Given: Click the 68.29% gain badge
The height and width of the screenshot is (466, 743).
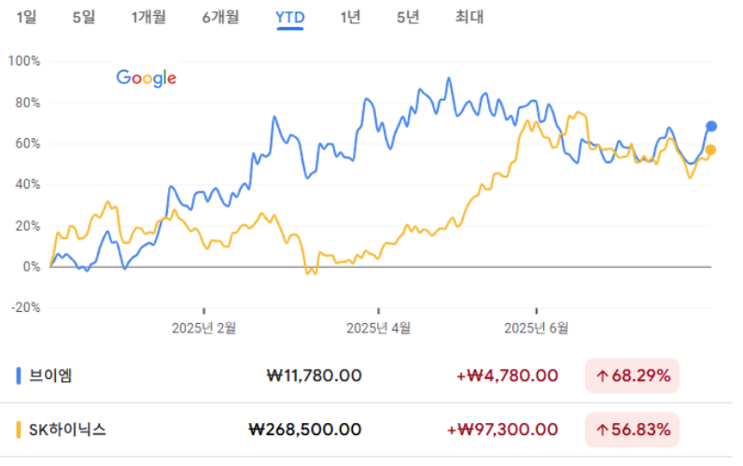Looking at the screenshot, I should [632, 375].
